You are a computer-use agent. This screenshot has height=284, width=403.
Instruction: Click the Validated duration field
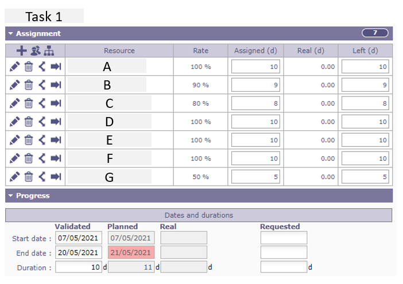point(79,267)
